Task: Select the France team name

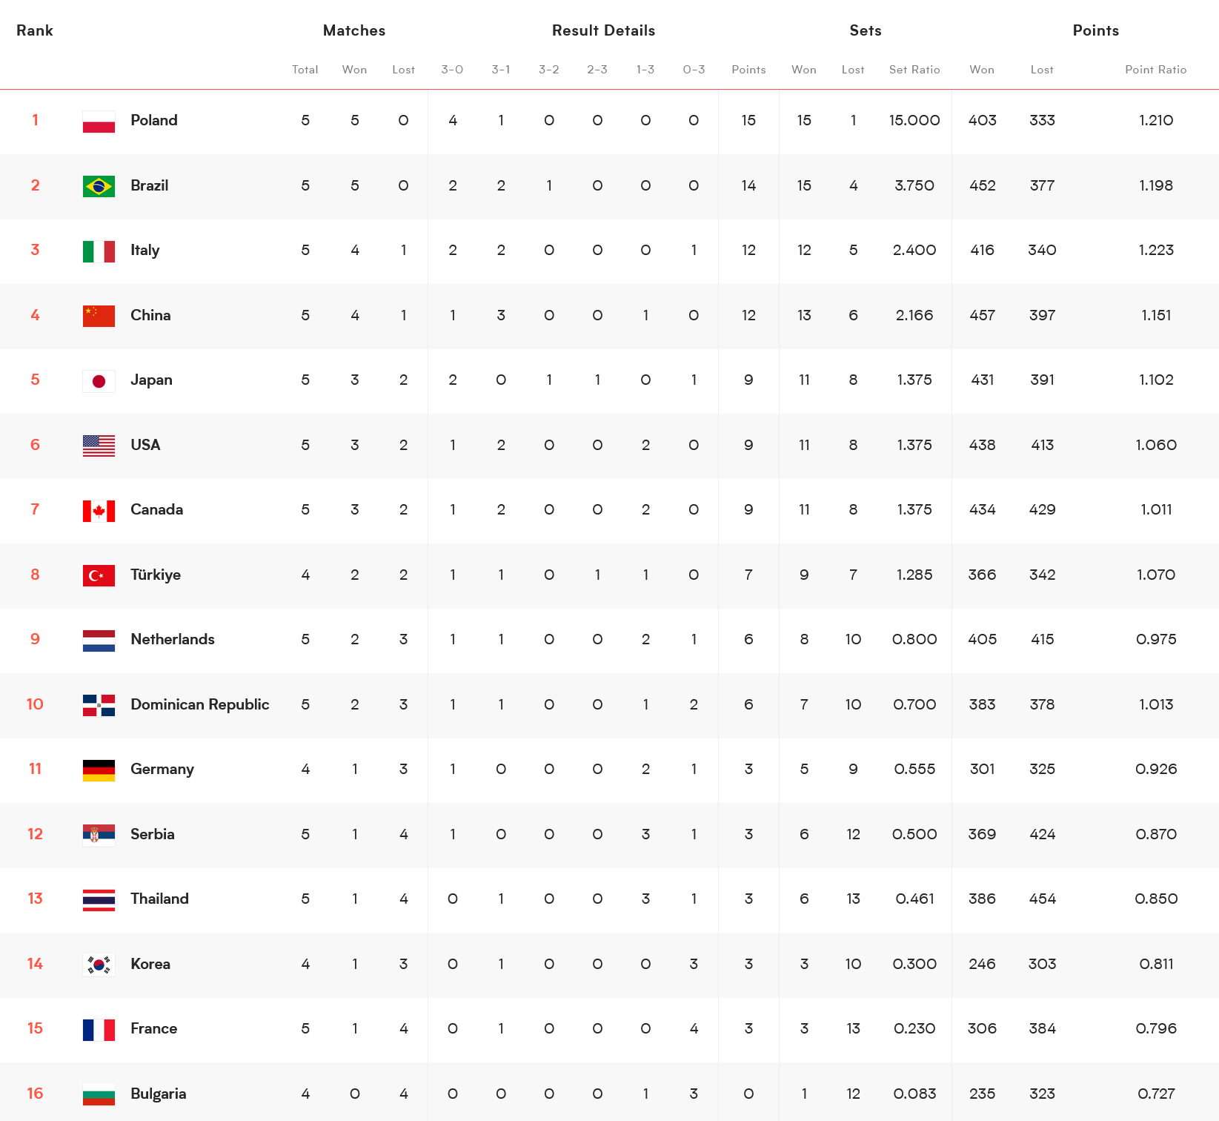Action: 153,1029
